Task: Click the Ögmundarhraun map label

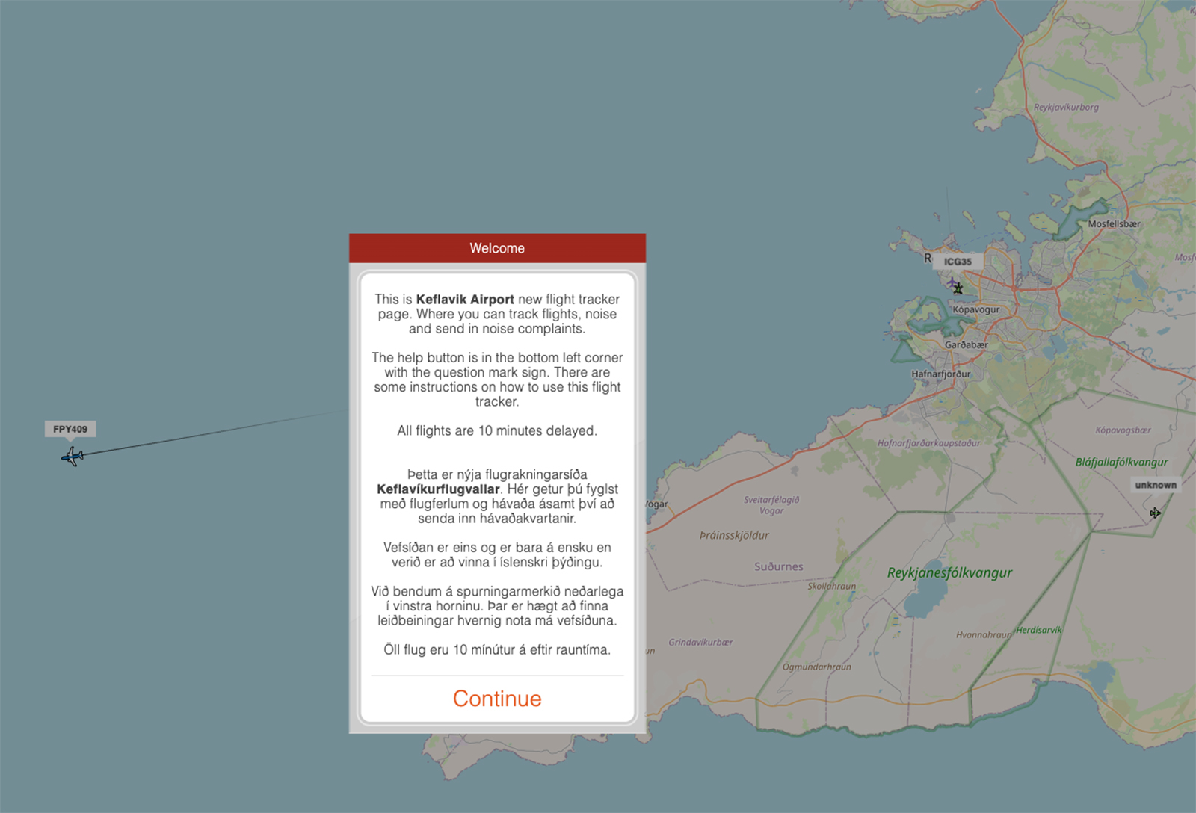Action: pyautogui.click(x=816, y=667)
